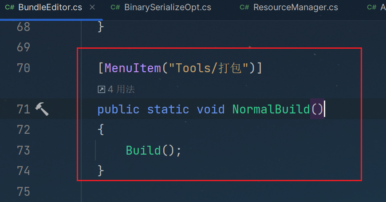Close the BundleEditor.cs tab
This screenshot has width=386, height=202.
[x=92, y=8]
